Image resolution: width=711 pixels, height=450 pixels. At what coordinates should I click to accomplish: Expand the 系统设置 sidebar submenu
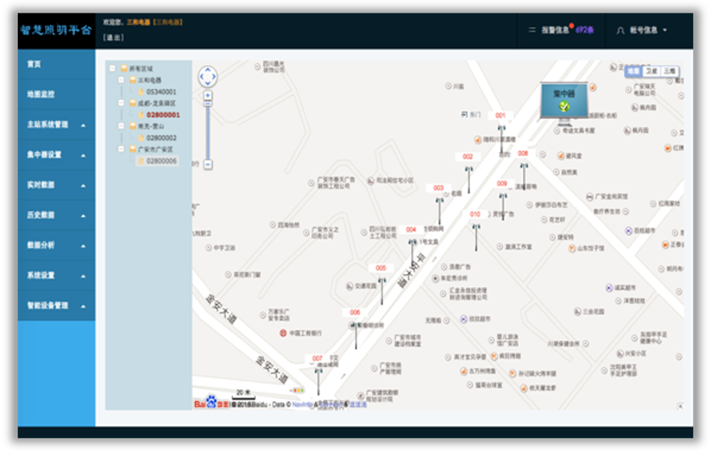point(83,276)
